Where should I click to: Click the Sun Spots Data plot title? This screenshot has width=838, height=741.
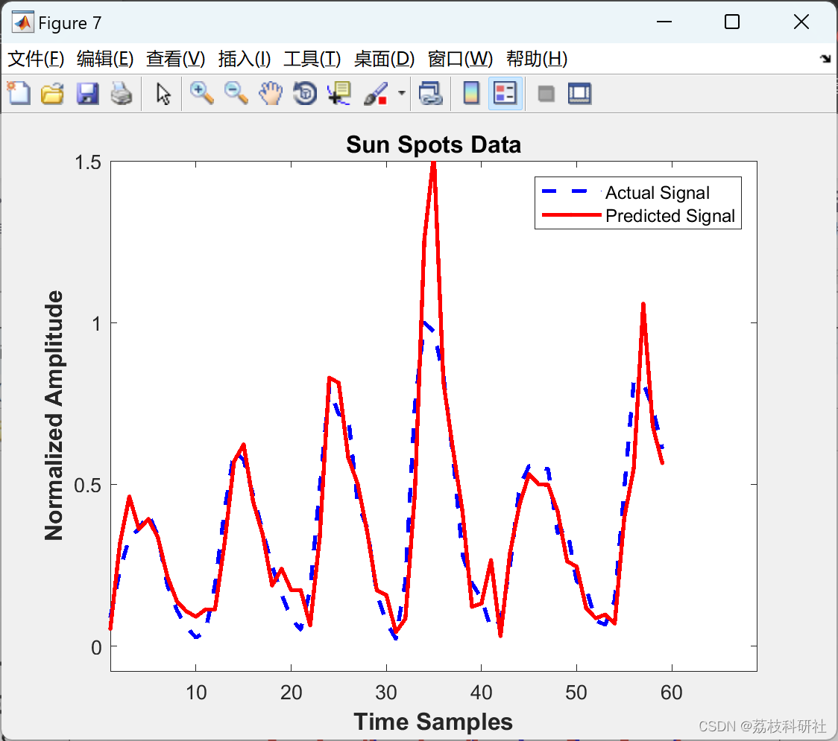(x=433, y=144)
